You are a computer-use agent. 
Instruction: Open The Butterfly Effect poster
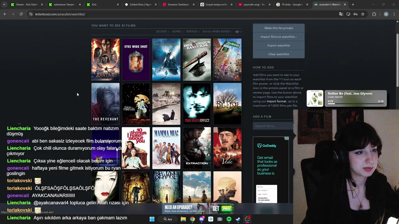click(197, 104)
